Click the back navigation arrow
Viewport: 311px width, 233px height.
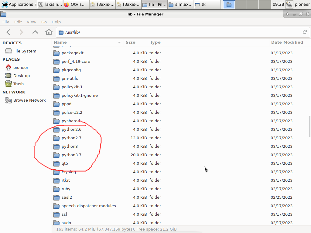8,32
